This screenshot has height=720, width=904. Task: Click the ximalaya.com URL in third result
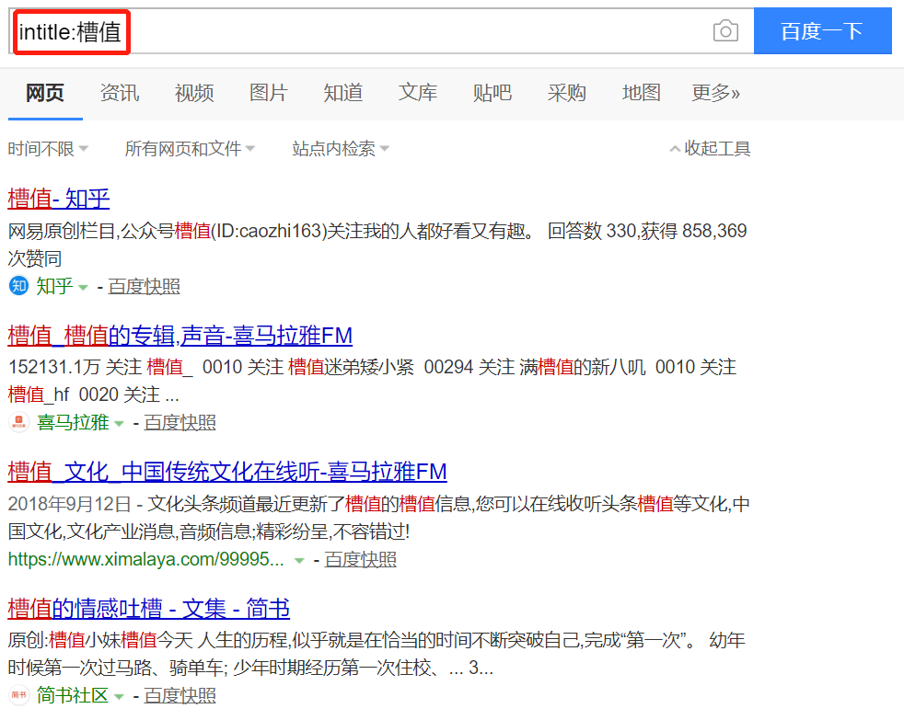(145, 559)
